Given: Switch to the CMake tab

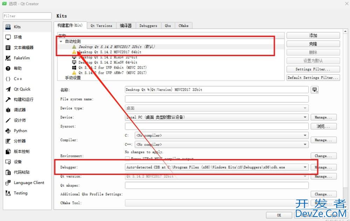Looking at the screenshot, I should pyautogui.click(x=183, y=26).
